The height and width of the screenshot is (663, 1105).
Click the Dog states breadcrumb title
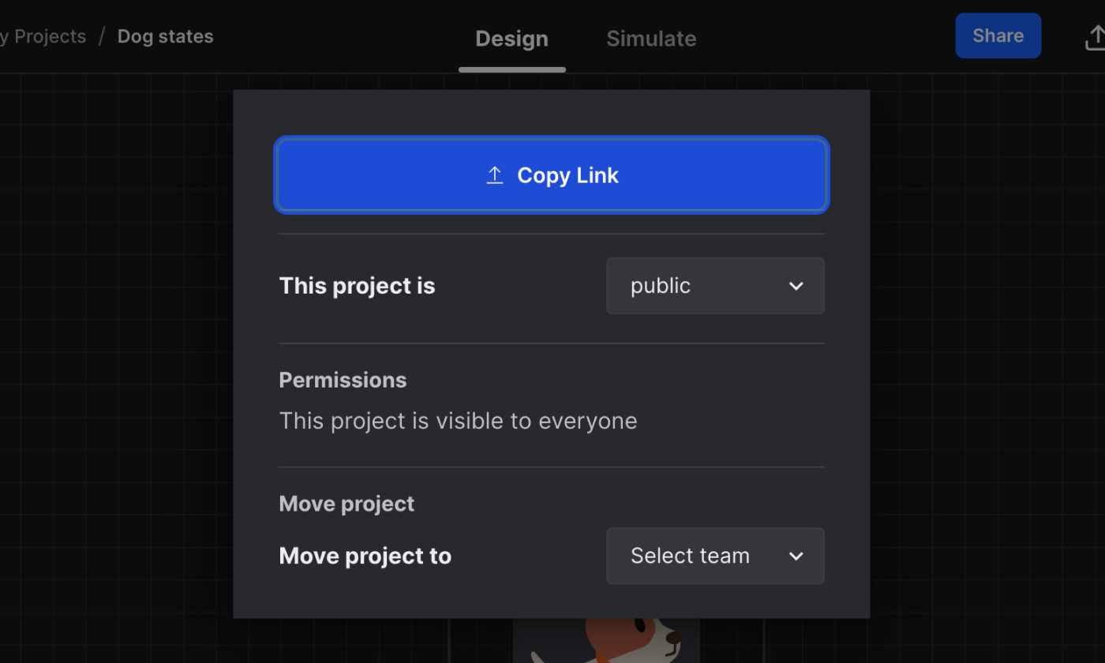click(166, 36)
